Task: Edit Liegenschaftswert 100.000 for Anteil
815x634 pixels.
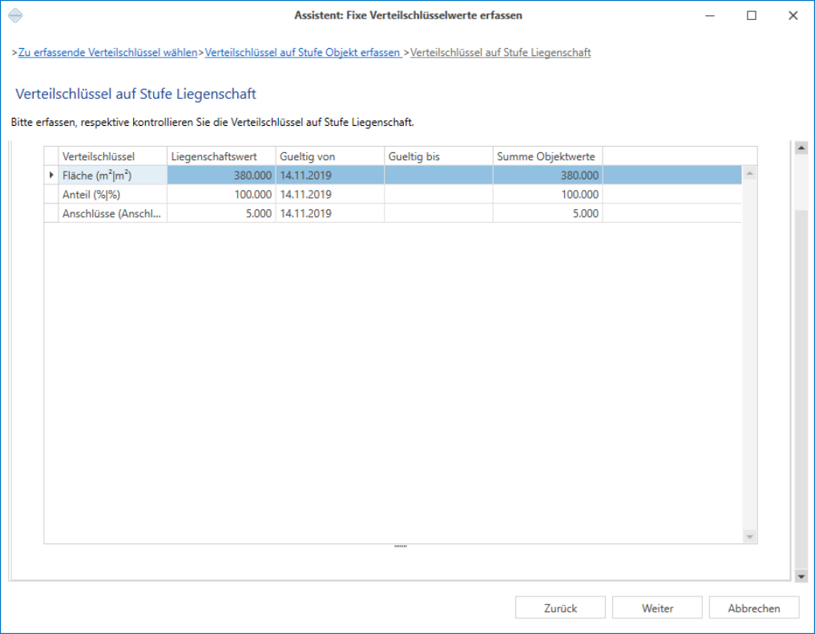Action: (221, 194)
